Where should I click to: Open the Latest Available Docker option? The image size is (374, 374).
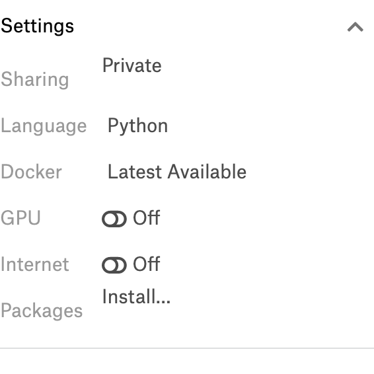pyautogui.click(x=177, y=172)
